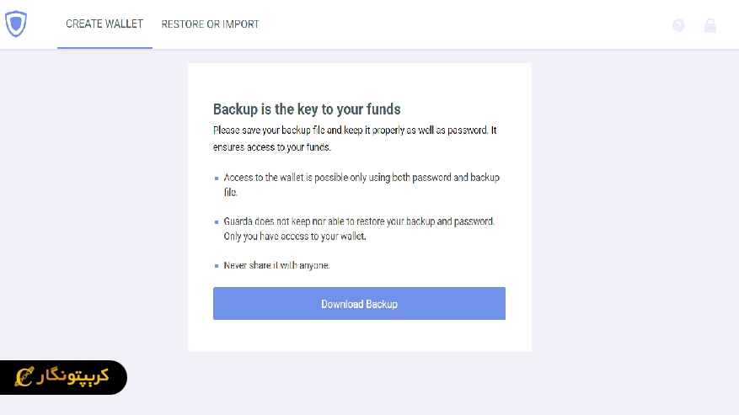Open the RESTORE OR IMPORT tab
The width and height of the screenshot is (739, 415).
pos(210,24)
